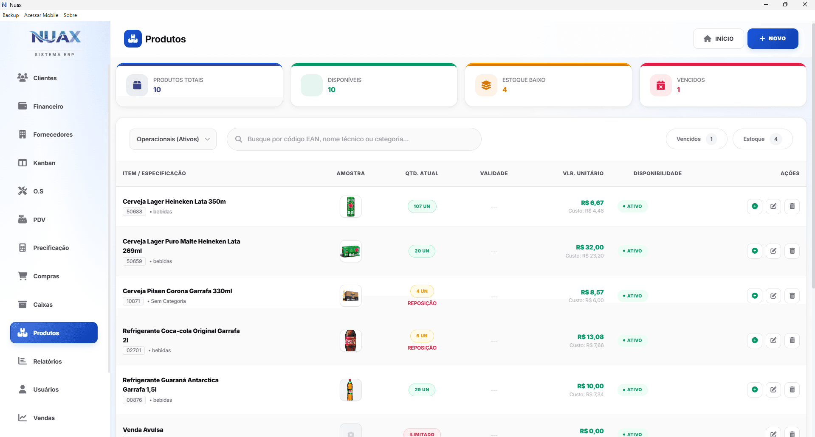The width and height of the screenshot is (815, 437).
Task: Click the Vencidos calendar icon
Action: [x=661, y=85]
